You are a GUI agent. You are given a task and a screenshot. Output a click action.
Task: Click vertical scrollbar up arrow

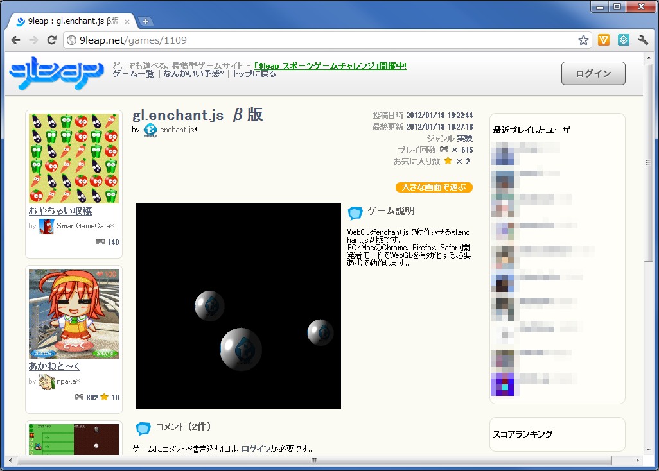pyautogui.click(x=648, y=58)
